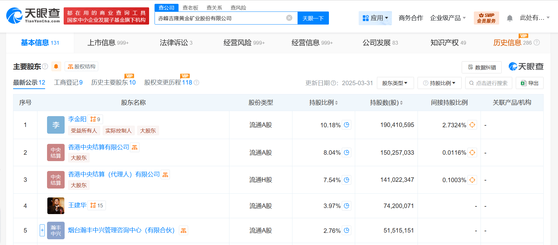Viewport: 558px width, 245px height.
Task: Open related companies badge 15 for 王建华
Action: click(97, 205)
